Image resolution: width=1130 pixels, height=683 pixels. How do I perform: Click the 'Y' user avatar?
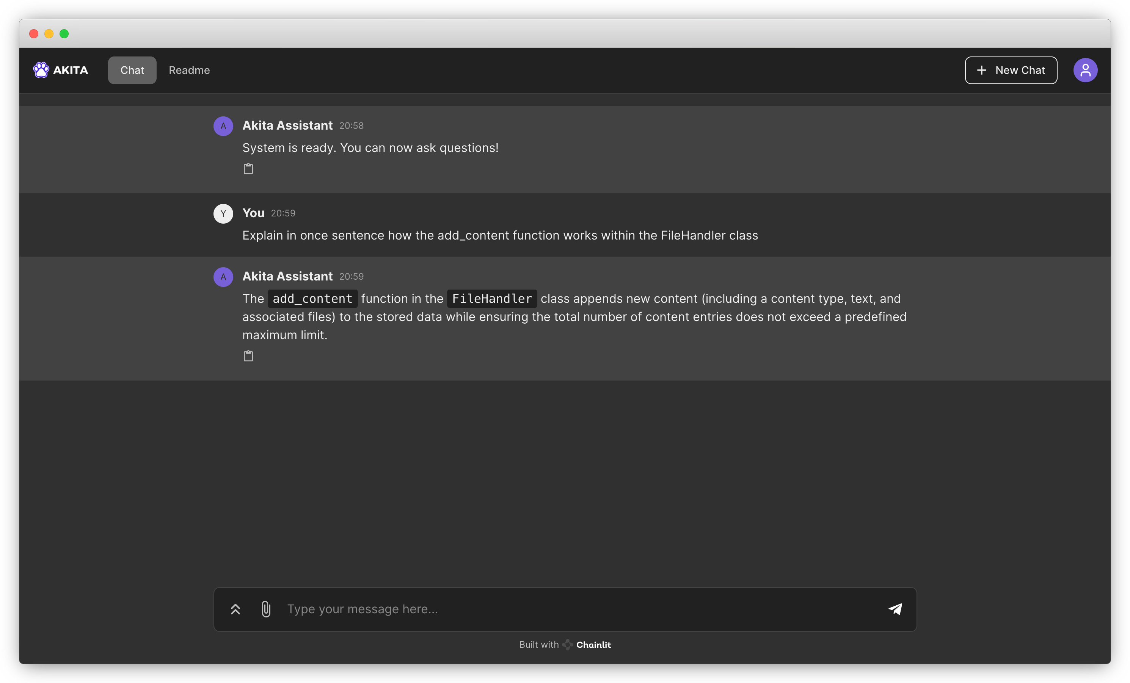pos(223,214)
